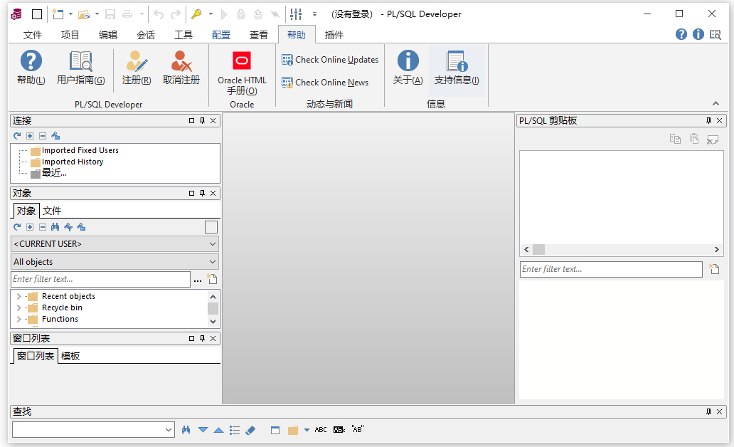The width and height of the screenshot is (734, 447).
Task: Toggle the search in window option
Action: [x=275, y=430]
